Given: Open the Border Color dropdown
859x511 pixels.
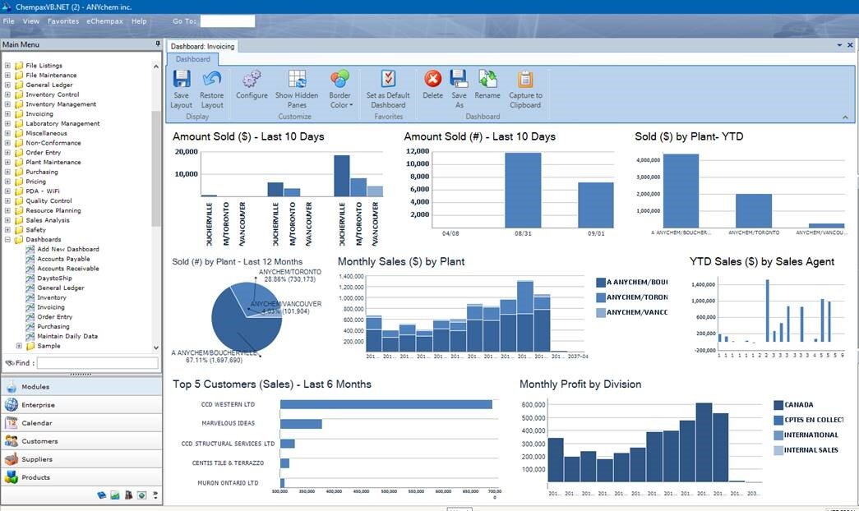Looking at the screenshot, I should pyautogui.click(x=339, y=90).
